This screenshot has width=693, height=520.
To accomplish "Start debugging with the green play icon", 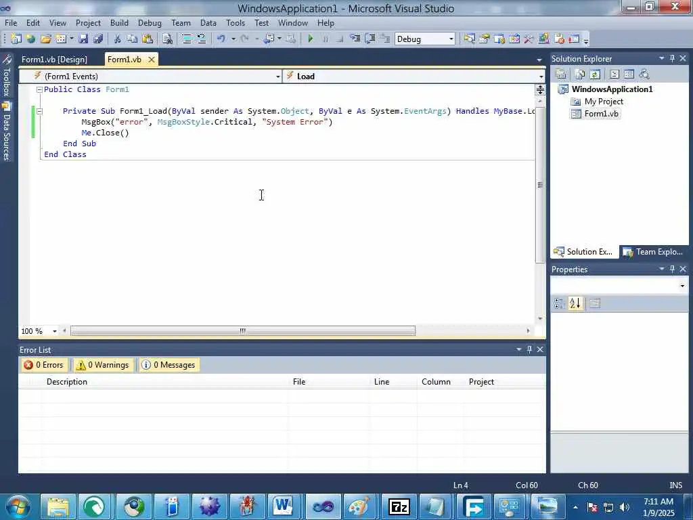I will tap(310, 39).
